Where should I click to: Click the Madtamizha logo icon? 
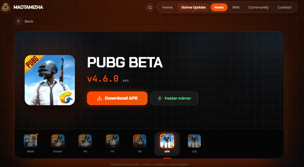pyautogui.click(x=5, y=7)
